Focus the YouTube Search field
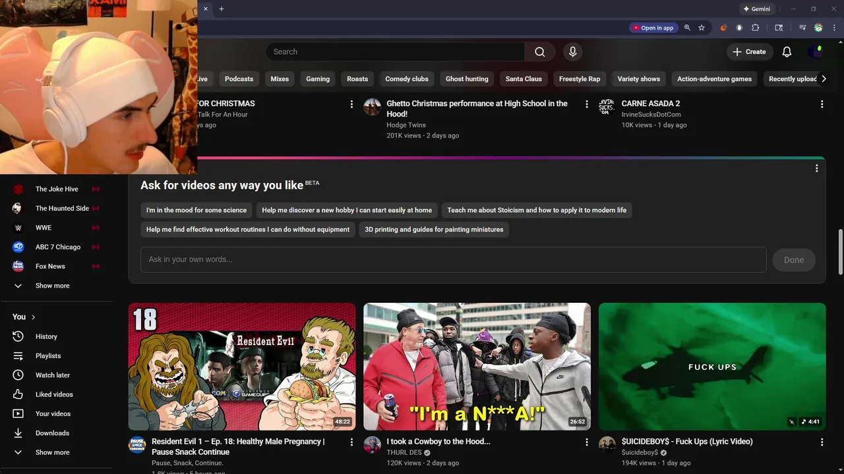 click(396, 52)
